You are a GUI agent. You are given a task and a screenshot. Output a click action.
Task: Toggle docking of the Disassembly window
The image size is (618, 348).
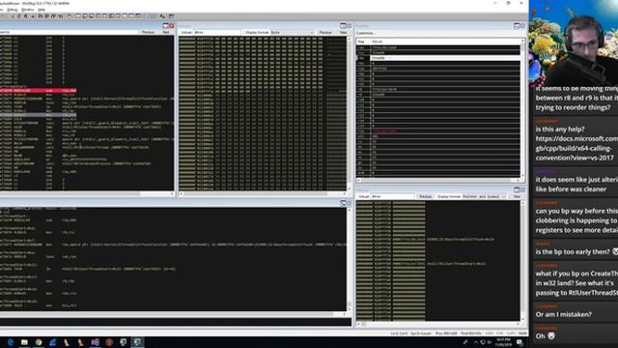tap(165, 26)
